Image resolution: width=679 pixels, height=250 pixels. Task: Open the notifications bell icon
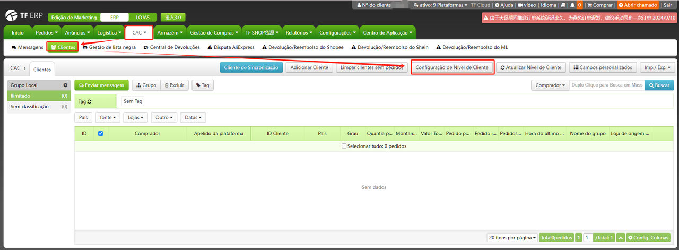pos(572,5)
